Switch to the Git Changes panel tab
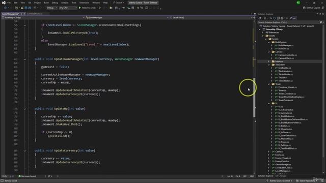326x183 pixels. click(281, 176)
